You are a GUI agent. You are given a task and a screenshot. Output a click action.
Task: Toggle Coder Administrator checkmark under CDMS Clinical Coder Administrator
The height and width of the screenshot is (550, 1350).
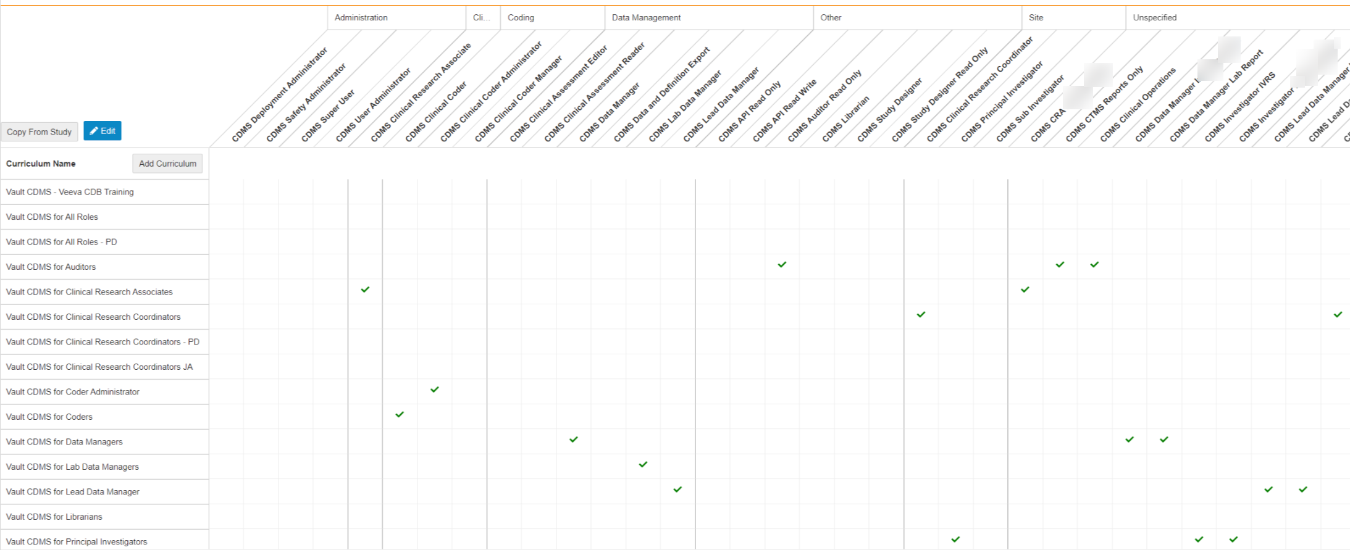pos(435,390)
